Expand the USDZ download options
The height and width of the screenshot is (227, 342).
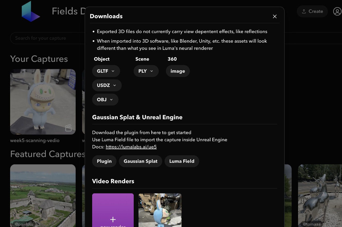107,85
